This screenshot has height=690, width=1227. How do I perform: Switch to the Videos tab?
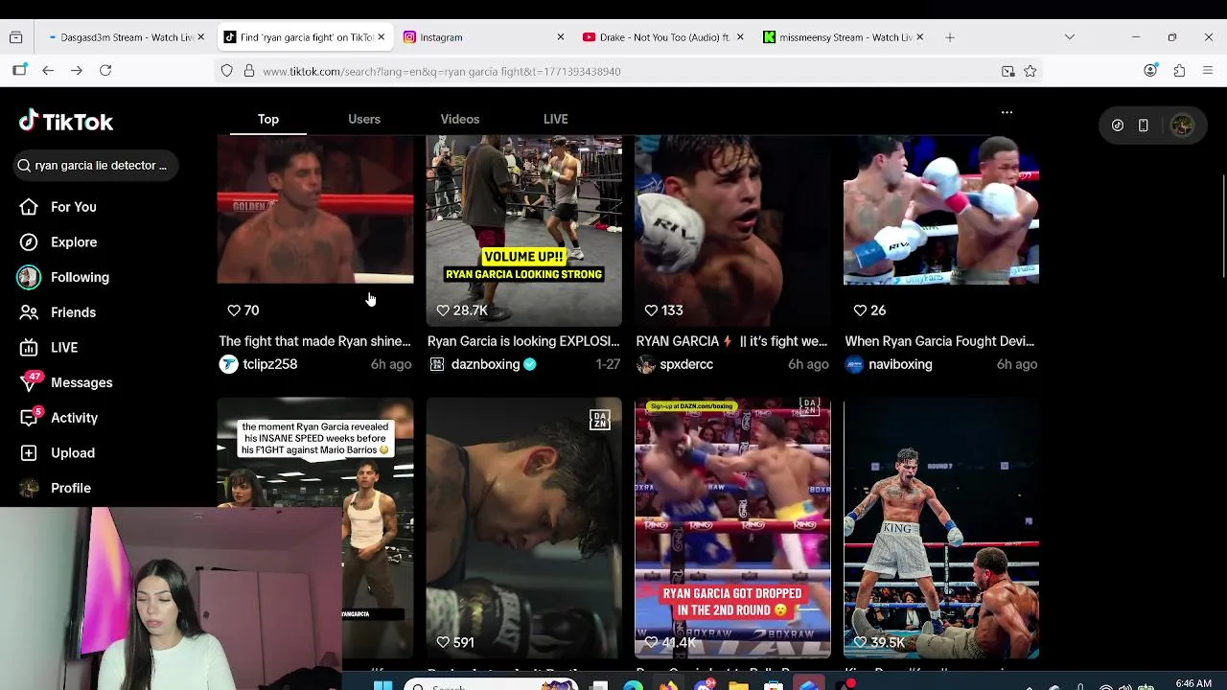[x=460, y=119]
